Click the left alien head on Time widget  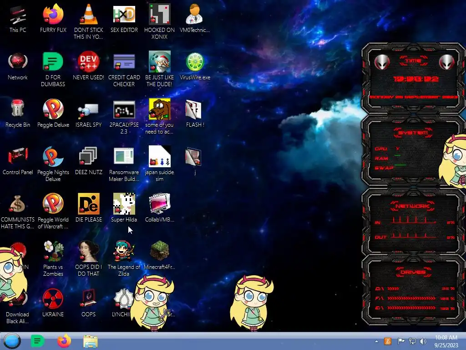[382, 62]
